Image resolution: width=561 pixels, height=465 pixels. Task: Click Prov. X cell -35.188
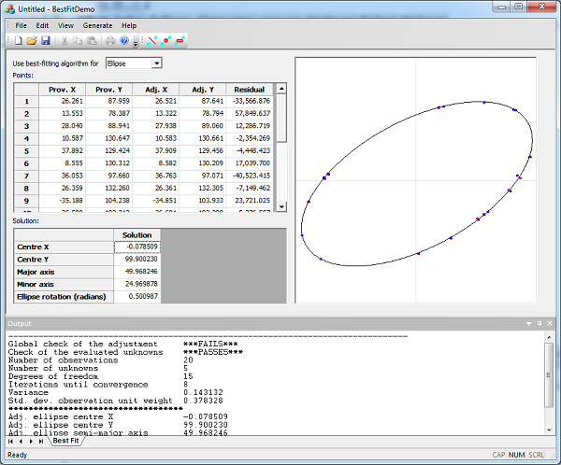pos(63,201)
